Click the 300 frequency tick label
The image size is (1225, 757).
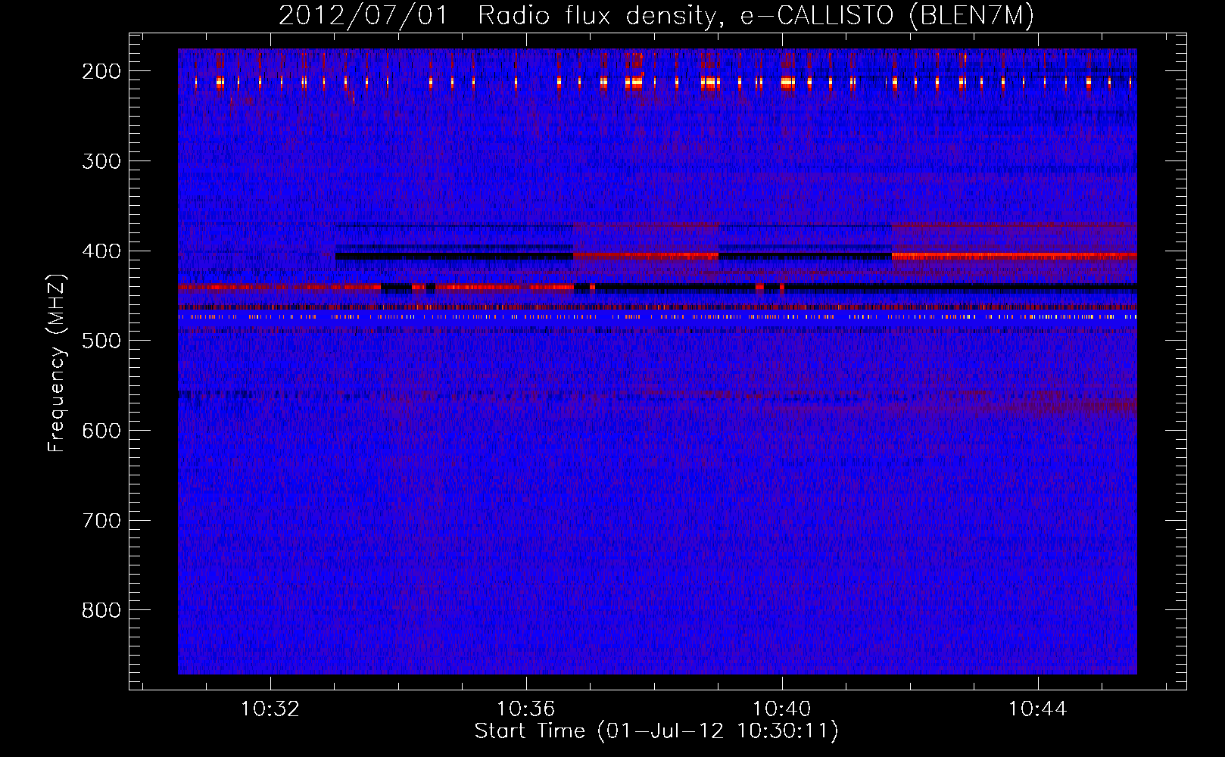coord(101,161)
